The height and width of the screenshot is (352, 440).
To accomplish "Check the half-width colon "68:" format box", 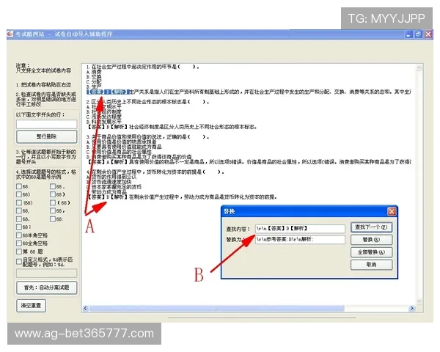I will coord(53,219).
